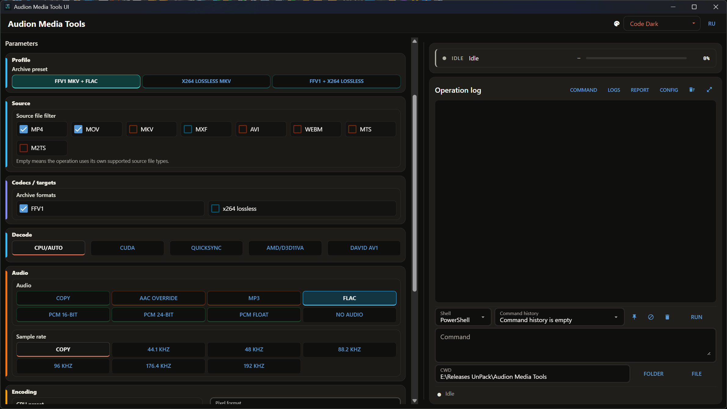Expand the operation log panel
Screen dimensions: 727x409
[x=709, y=90]
